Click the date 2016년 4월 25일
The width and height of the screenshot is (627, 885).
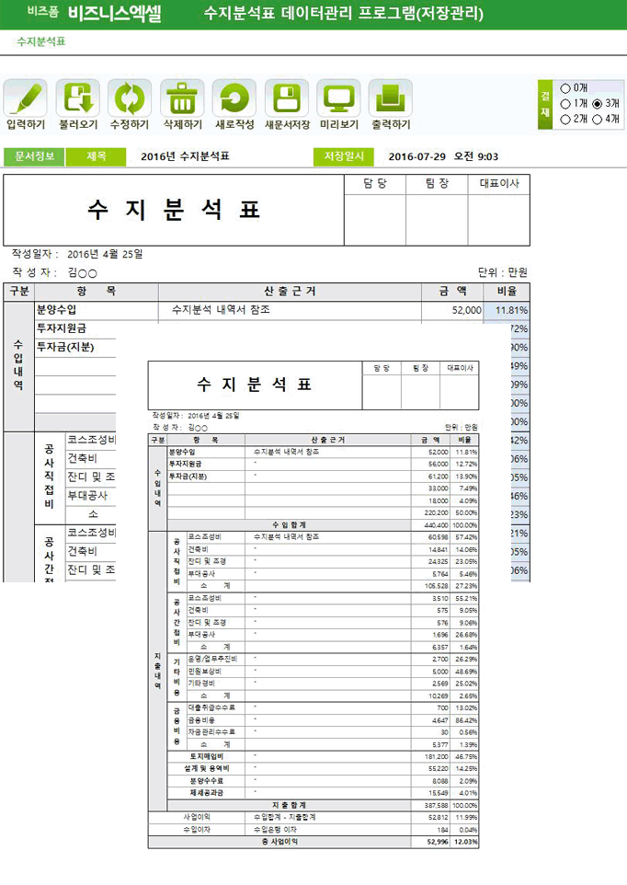[105, 254]
